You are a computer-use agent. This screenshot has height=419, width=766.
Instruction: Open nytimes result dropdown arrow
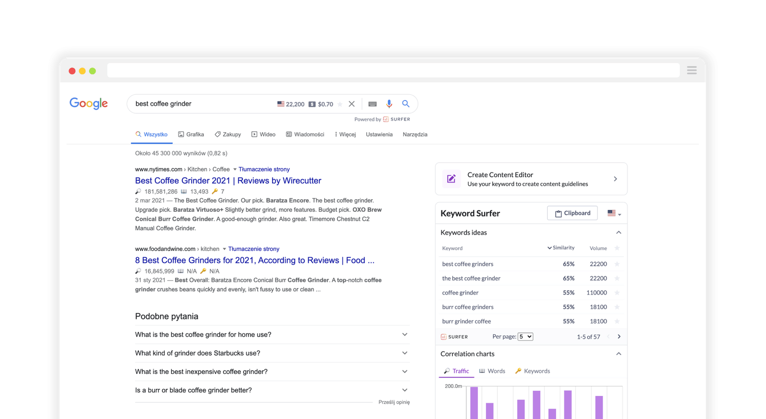[x=235, y=170]
